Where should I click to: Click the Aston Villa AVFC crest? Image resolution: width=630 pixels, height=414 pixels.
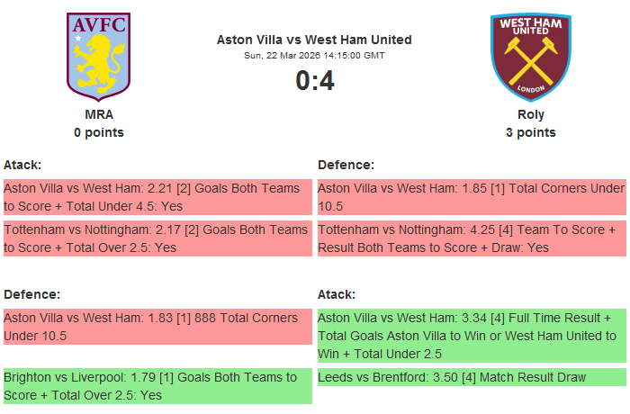click(99, 55)
